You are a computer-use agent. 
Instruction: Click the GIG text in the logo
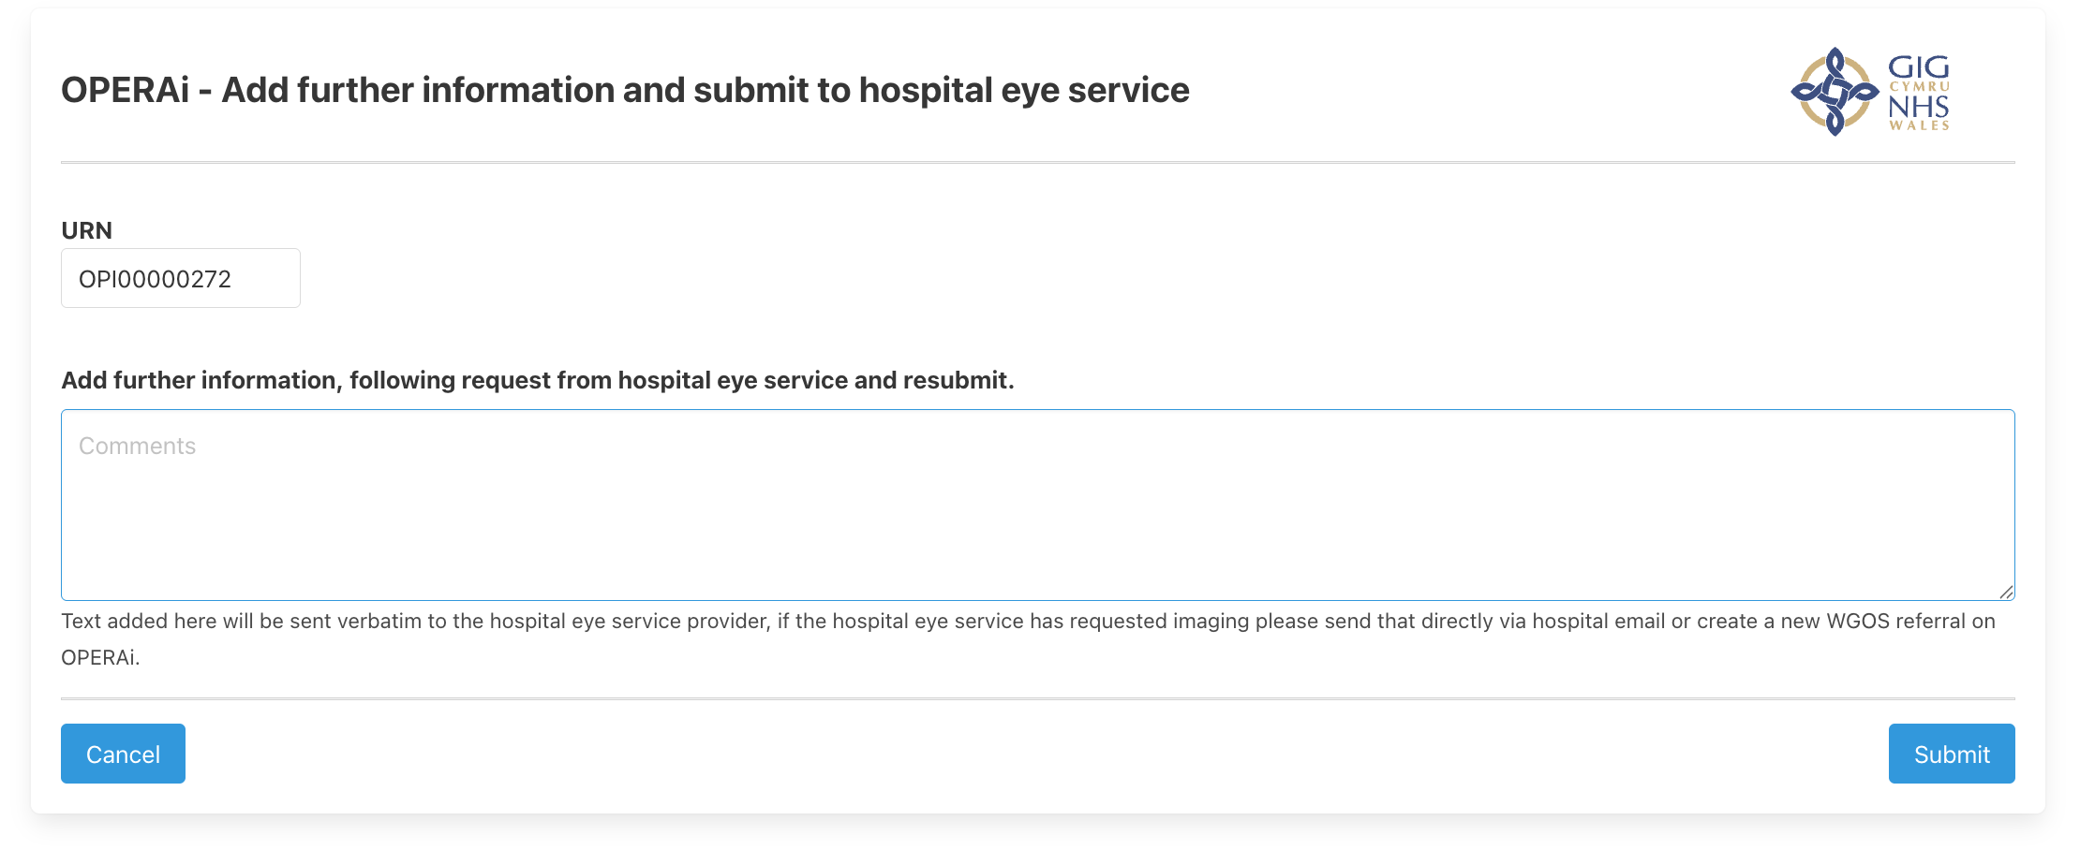pos(1918,67)
